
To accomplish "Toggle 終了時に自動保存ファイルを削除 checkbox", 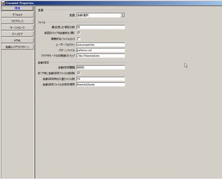I will tap(79, 73).
